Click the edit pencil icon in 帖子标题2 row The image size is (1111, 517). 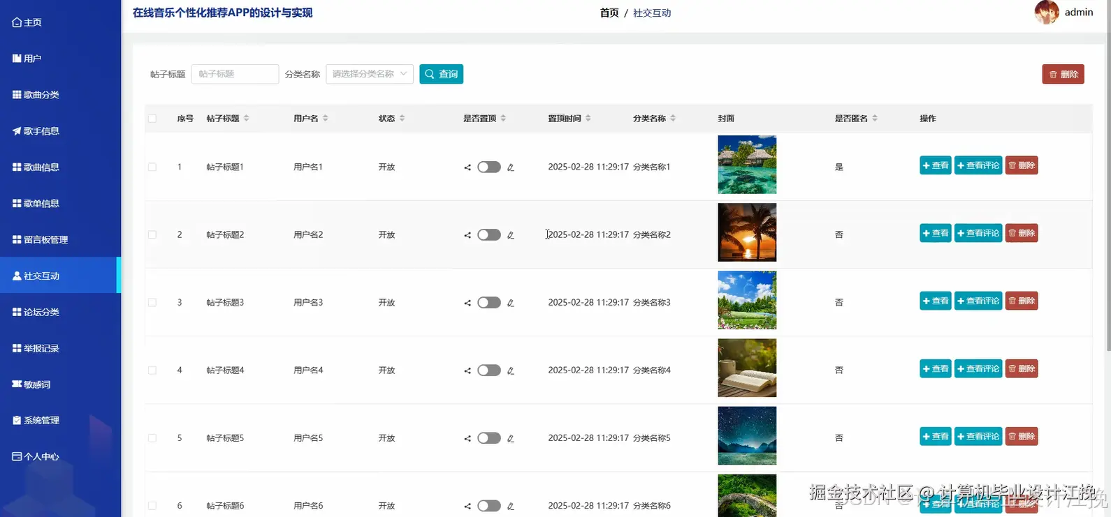[x=511, y=235]
